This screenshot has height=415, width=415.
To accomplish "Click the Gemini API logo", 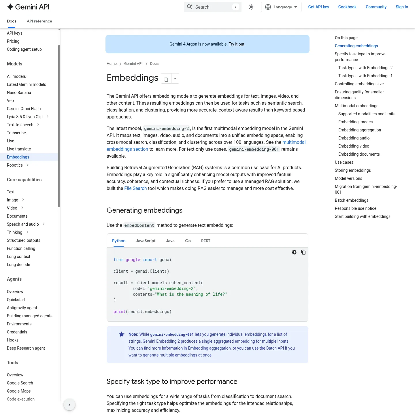I will [28, 7].
